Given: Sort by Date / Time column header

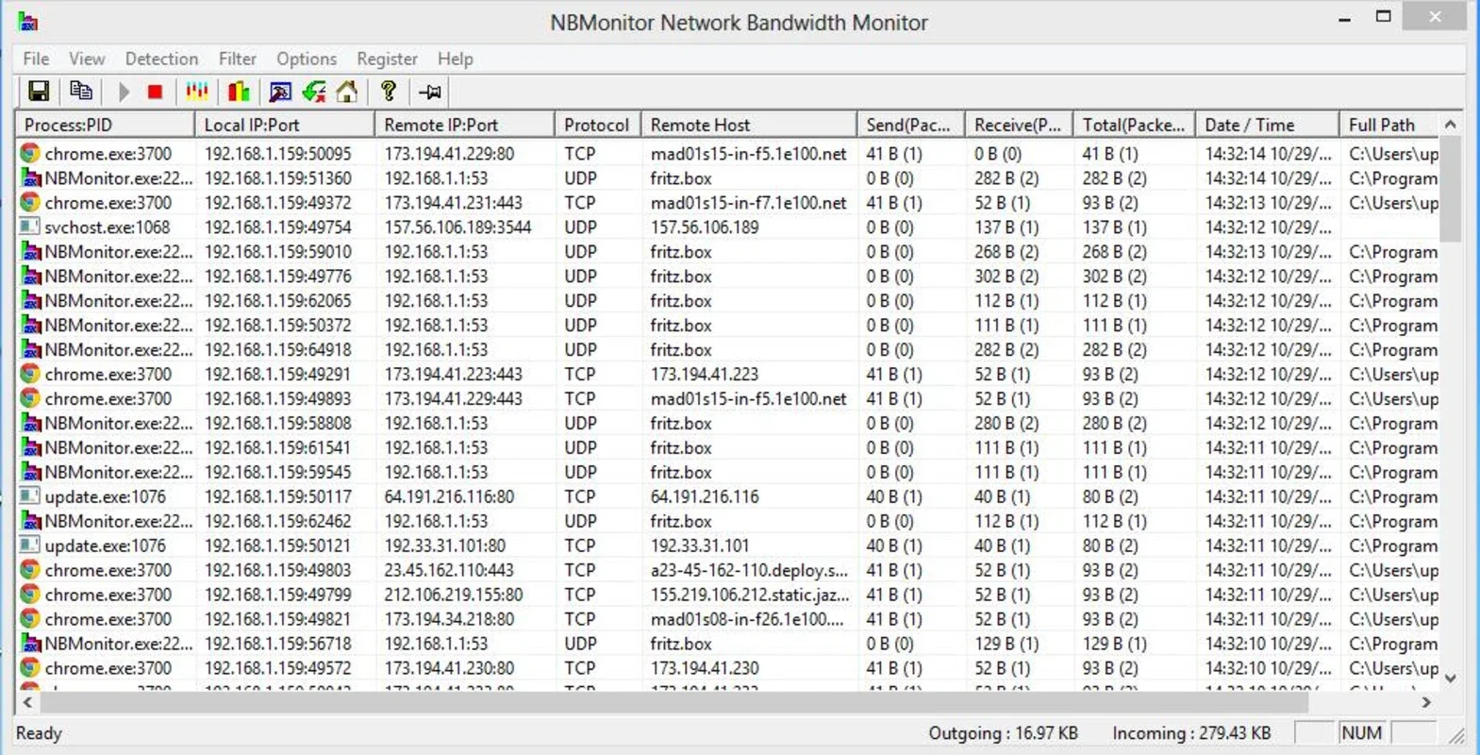Looking at the screenshot, I should click(1267, 125).
